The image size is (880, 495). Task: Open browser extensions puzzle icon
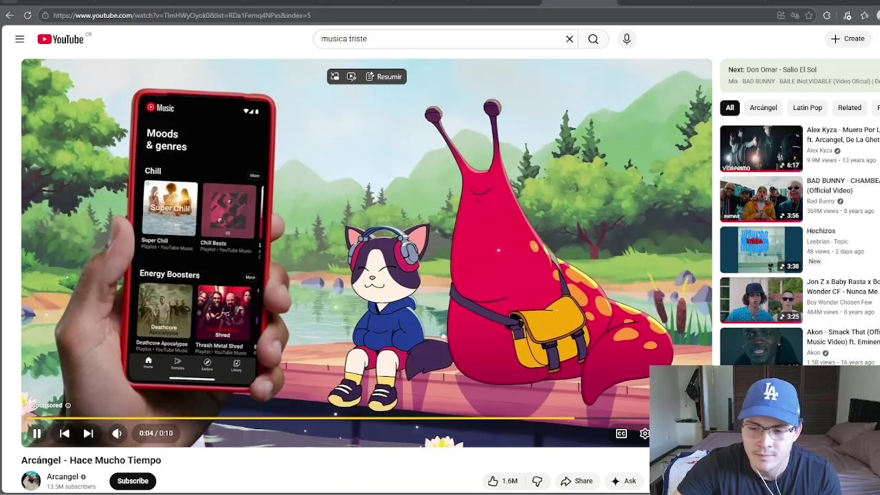(x=827, y=15)
